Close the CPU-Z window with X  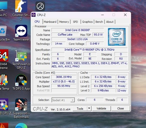pyautogui.click(x=125, y=15)
